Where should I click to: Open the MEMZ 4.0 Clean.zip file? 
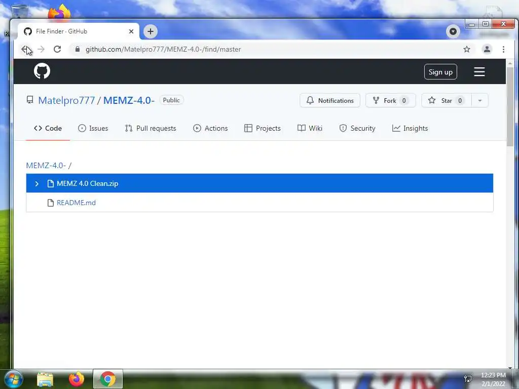pos(87,183)
